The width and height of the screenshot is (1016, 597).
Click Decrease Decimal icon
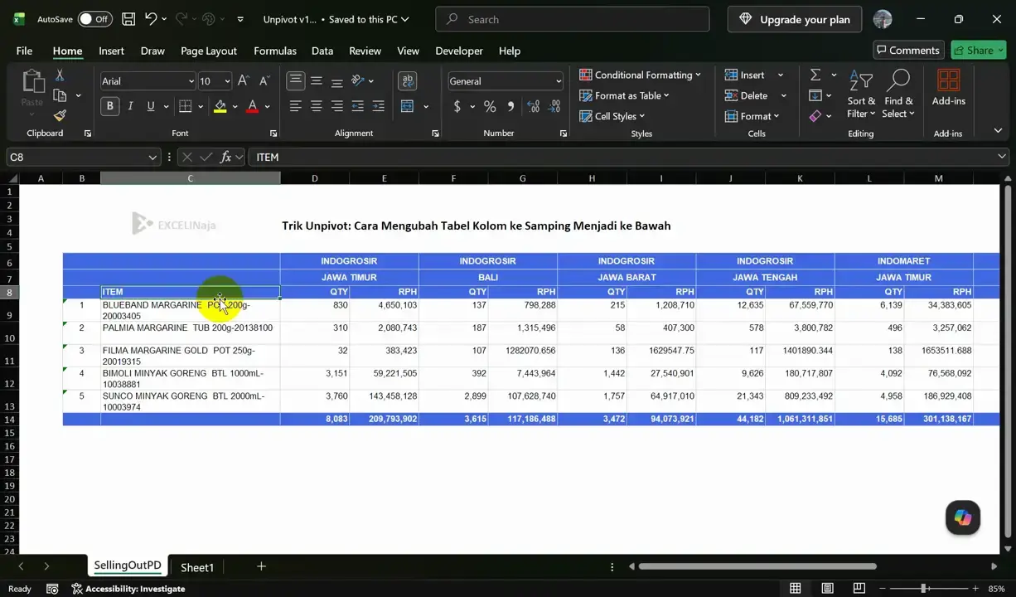tap(554, 106)
